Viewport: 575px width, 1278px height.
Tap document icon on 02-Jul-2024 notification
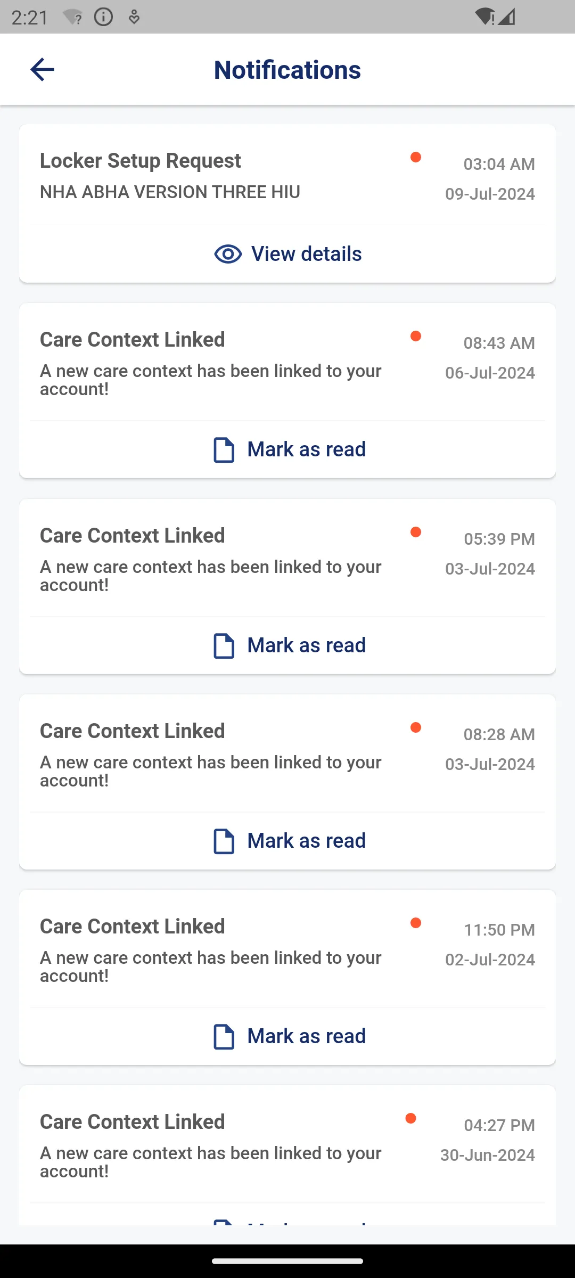coord(224,1037)
